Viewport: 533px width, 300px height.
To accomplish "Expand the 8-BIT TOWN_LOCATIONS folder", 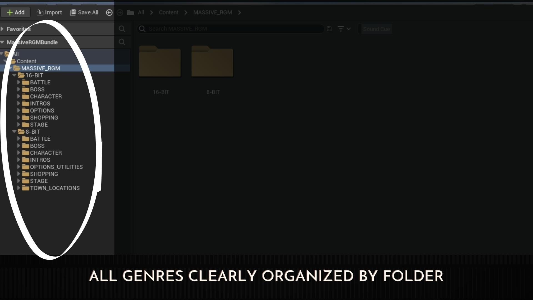I will [19, 188].
